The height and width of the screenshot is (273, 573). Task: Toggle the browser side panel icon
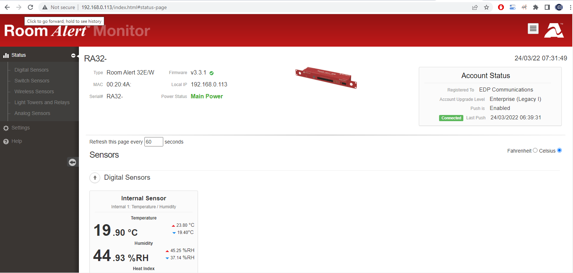[x=547, y=7]
